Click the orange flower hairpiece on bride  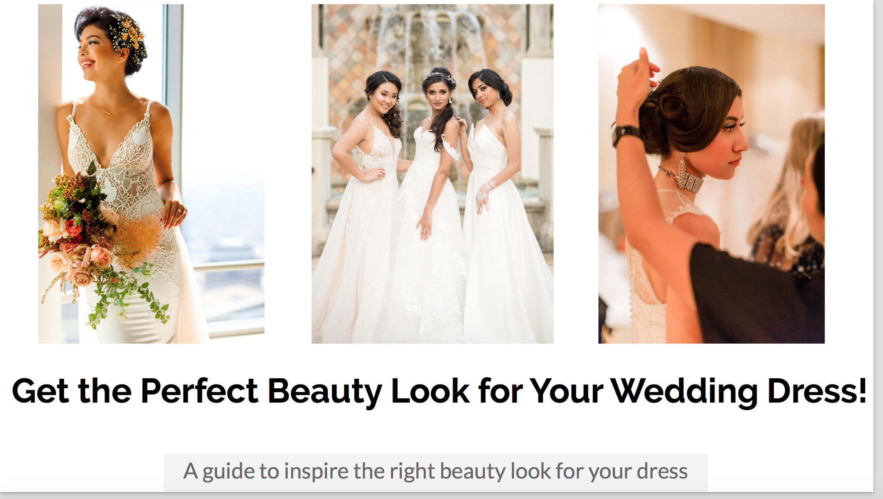click(x=129, y=33)
